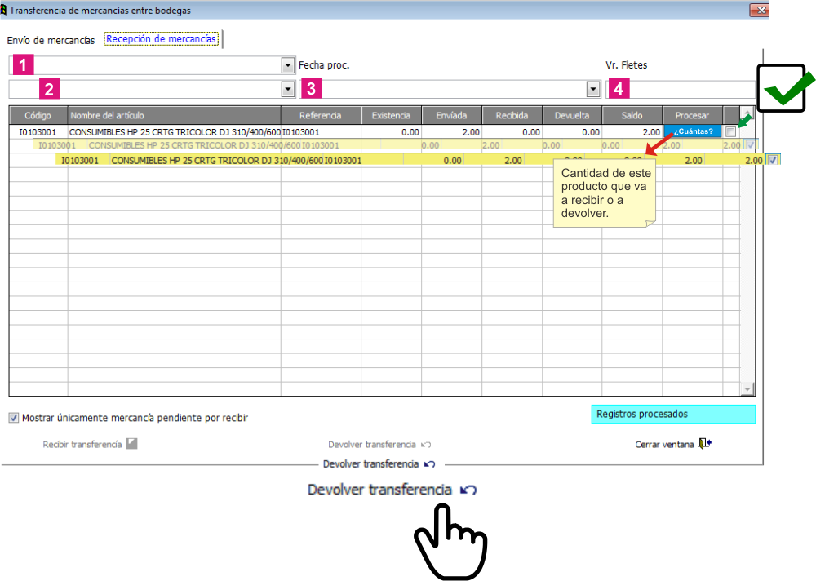Click the Procesar column header
Viewport: 816px width, 581px height.
693,115
